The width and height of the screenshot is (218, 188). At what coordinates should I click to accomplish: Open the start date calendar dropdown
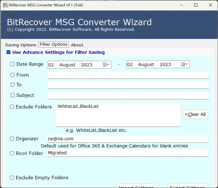point(106,65)
